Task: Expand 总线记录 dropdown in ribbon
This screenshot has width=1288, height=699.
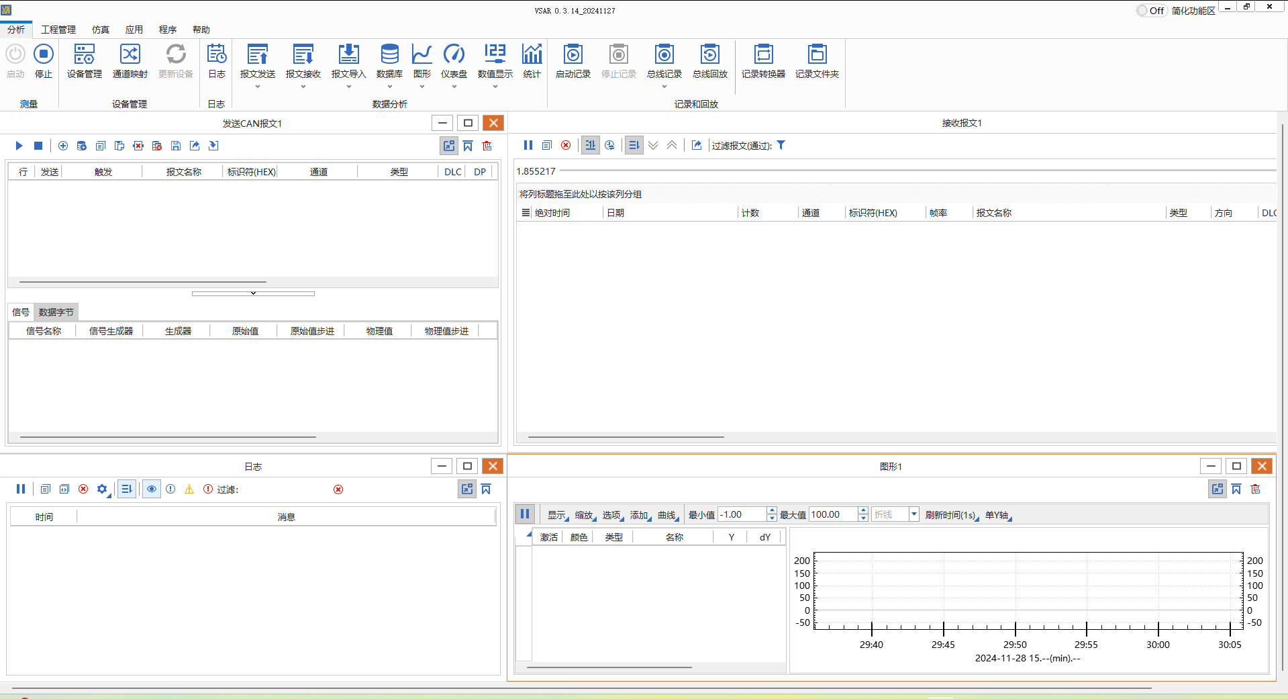Action: (664, 87)
